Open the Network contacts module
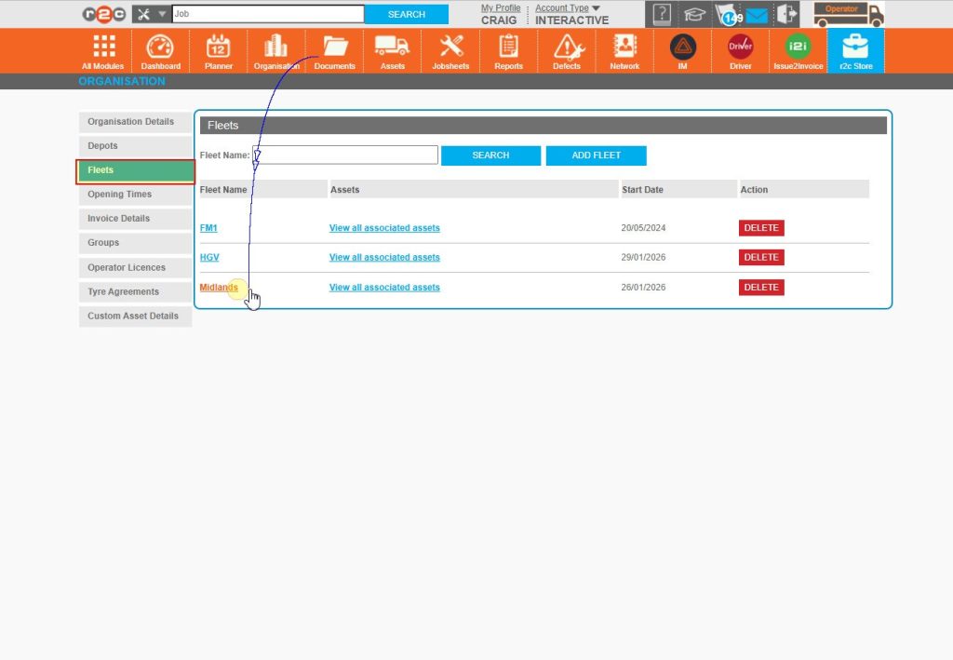The width and height of the screenshot is (953, 660). pos(624,51)
